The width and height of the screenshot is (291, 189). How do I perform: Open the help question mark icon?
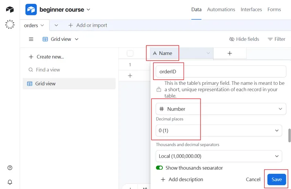tap(10, 168)
